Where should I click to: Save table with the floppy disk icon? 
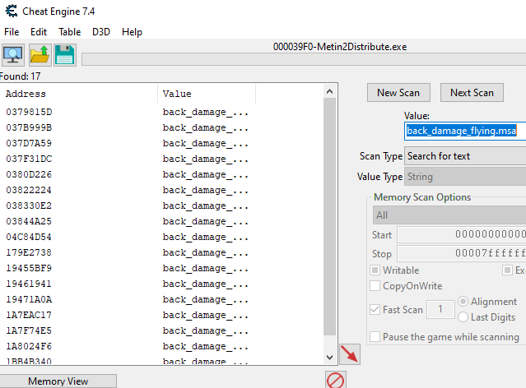click(65, 55)
